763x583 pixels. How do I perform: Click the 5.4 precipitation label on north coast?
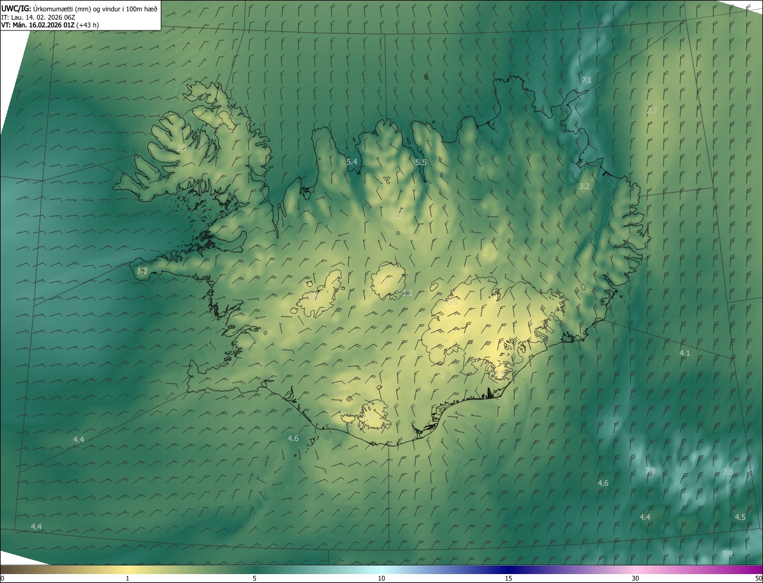[352, 162]
